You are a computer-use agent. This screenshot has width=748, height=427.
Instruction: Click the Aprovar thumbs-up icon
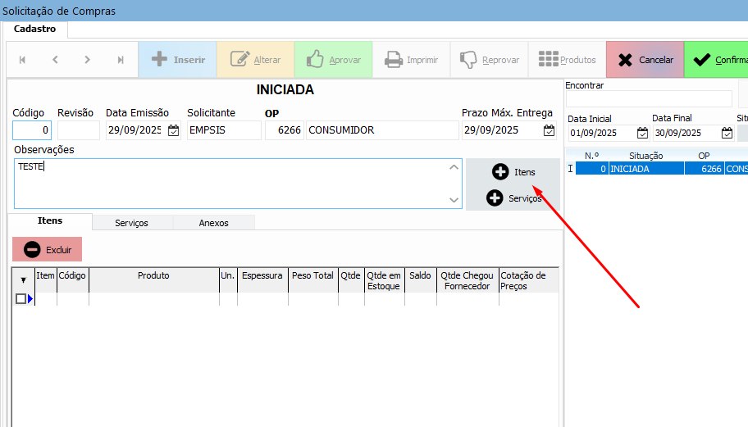[315, 60]
